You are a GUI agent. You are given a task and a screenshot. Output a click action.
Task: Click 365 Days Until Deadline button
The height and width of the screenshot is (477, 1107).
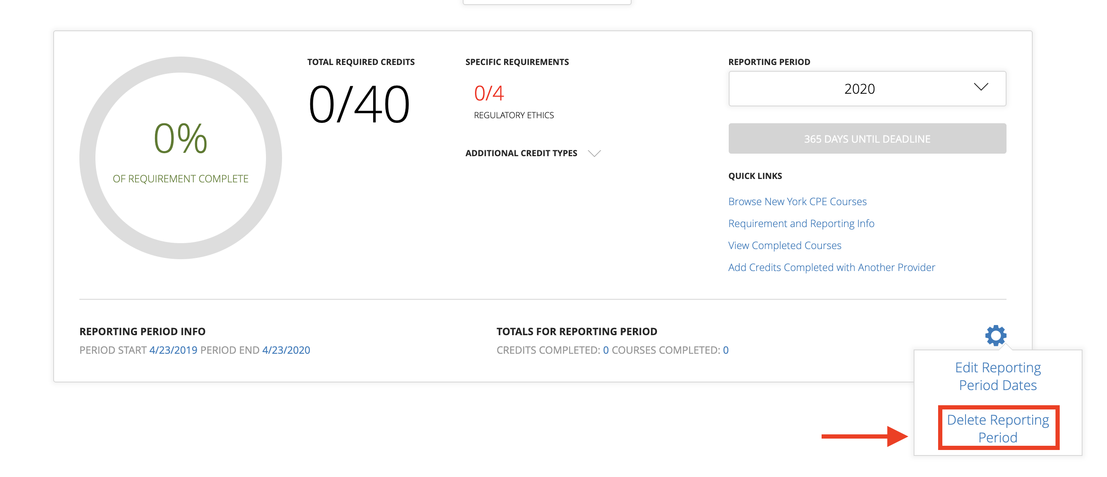[x=867, y=138]
